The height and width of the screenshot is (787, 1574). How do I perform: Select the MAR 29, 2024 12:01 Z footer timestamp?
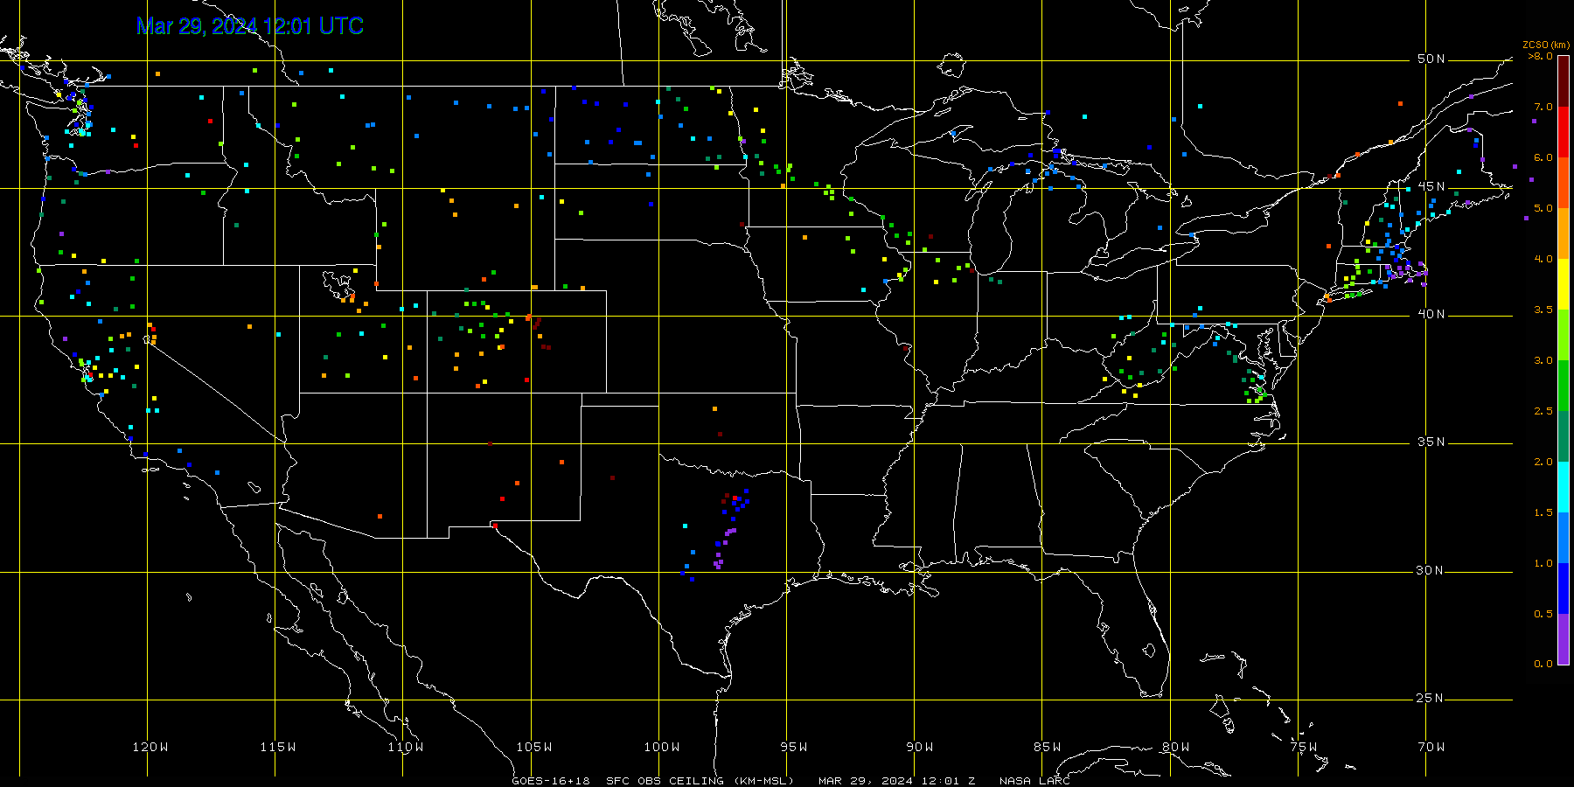pyautogui.click(x=896, y=781)
